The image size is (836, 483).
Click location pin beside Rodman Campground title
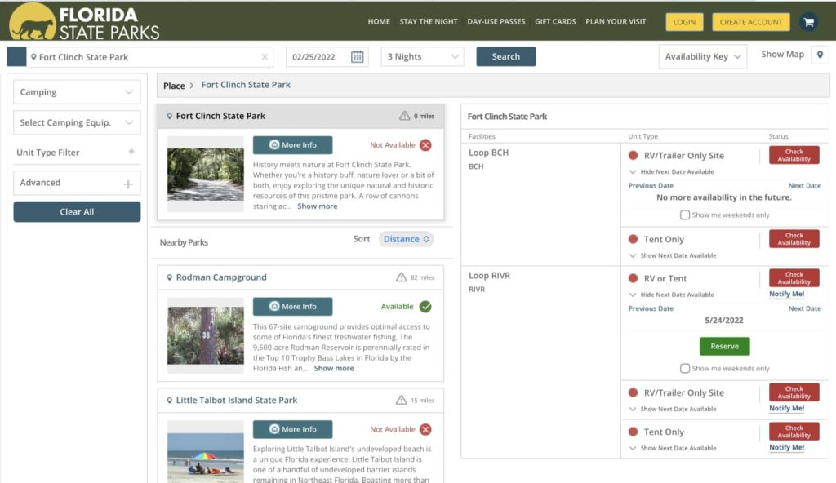pyautogui.click(x=170, y=277)
